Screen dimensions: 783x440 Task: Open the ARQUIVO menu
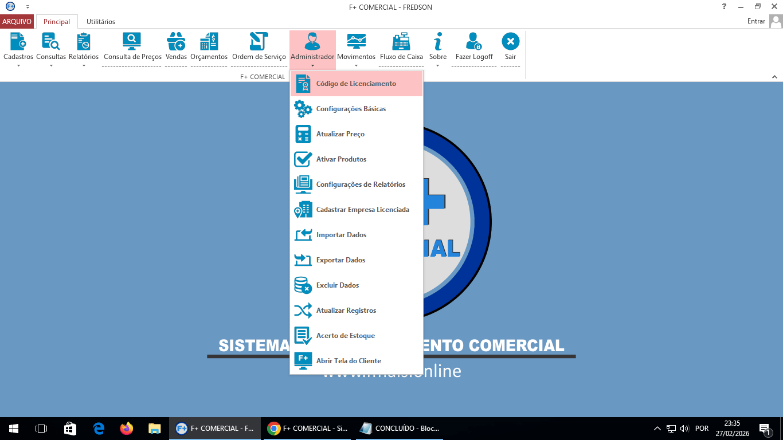[x=17, y=21]
